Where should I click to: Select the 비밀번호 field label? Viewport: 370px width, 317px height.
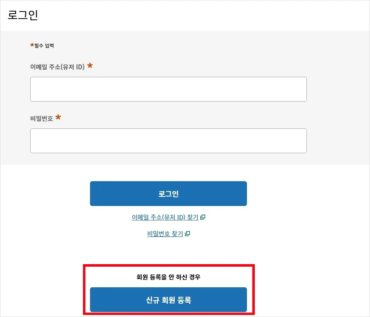[41, 118]
